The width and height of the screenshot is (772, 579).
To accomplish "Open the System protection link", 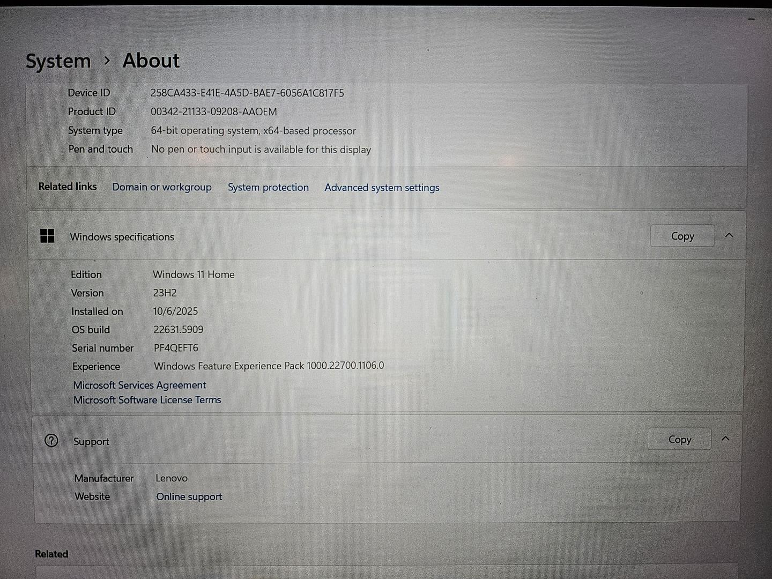I will tap(268, 187).
